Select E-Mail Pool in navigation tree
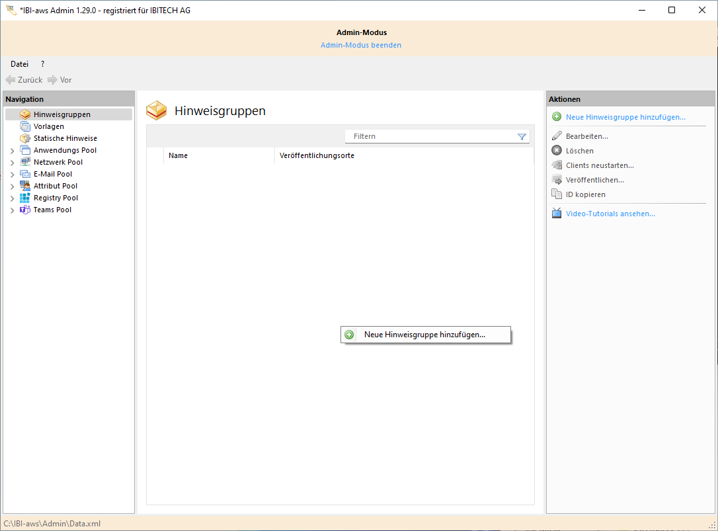Screen dimensions: 718x531 [x=53, y=174]
